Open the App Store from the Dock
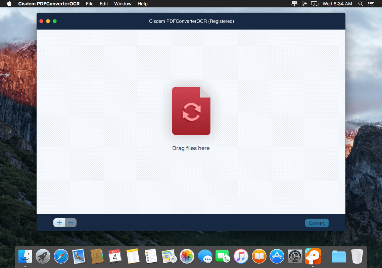Viewport: 382px width, 268px height. pyautogui.click(x=277, y=256)
